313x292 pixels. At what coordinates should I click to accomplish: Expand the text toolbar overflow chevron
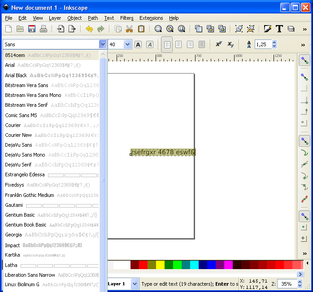point(303,45)
